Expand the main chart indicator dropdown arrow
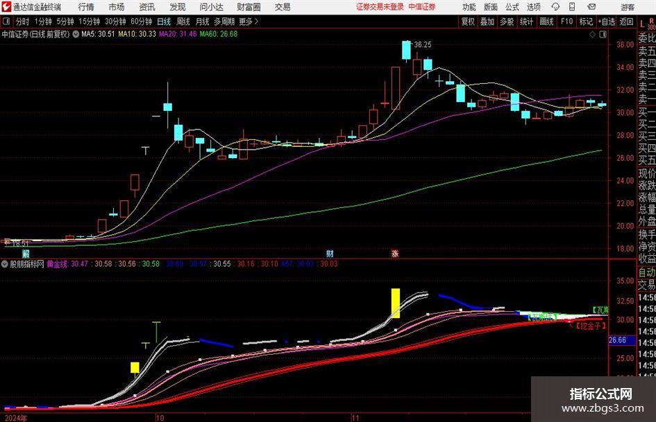 pos(76,34)
